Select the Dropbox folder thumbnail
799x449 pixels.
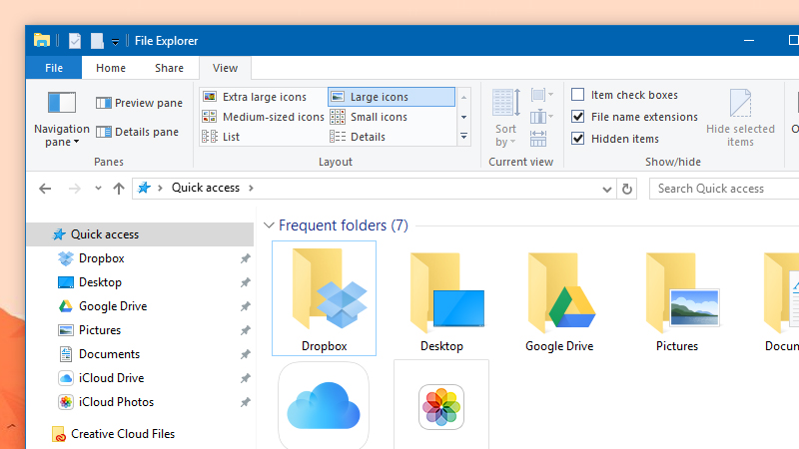click(x=324, y=298)
